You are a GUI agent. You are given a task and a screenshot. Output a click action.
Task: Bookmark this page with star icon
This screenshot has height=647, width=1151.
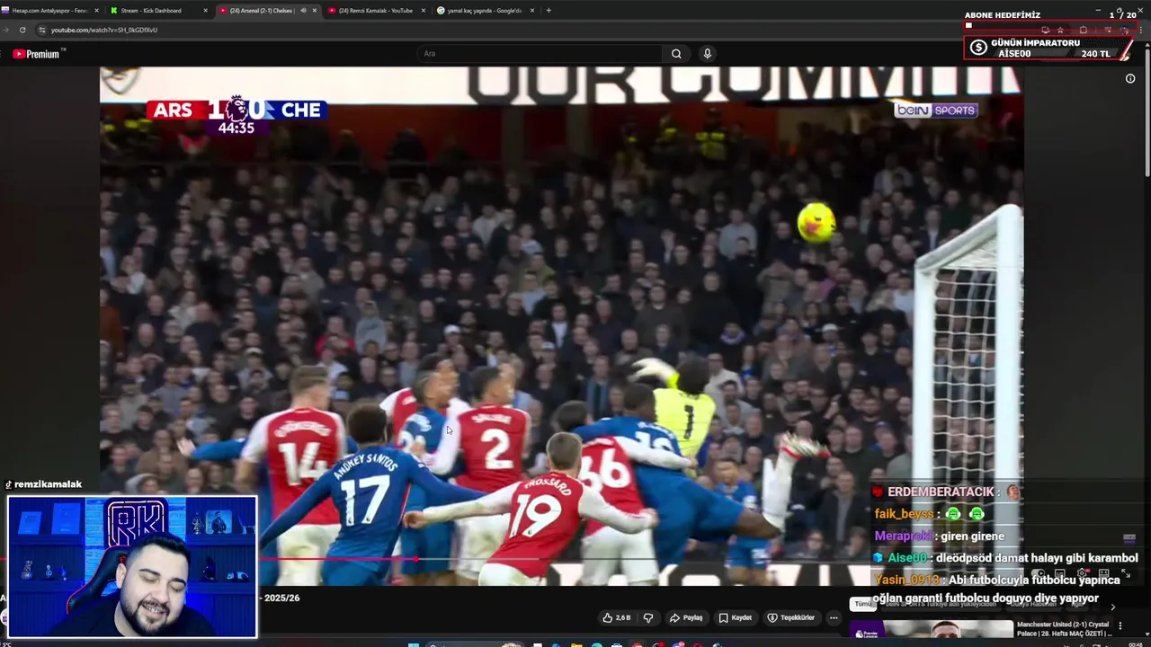click(1061, 30)
